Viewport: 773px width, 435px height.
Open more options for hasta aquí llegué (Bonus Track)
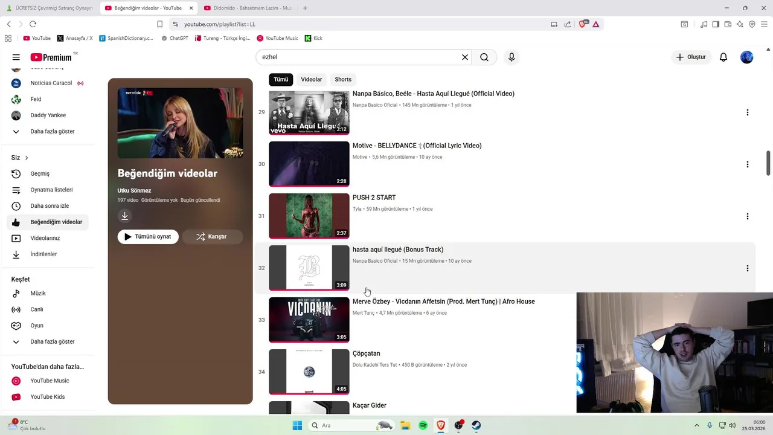(748, 268)
